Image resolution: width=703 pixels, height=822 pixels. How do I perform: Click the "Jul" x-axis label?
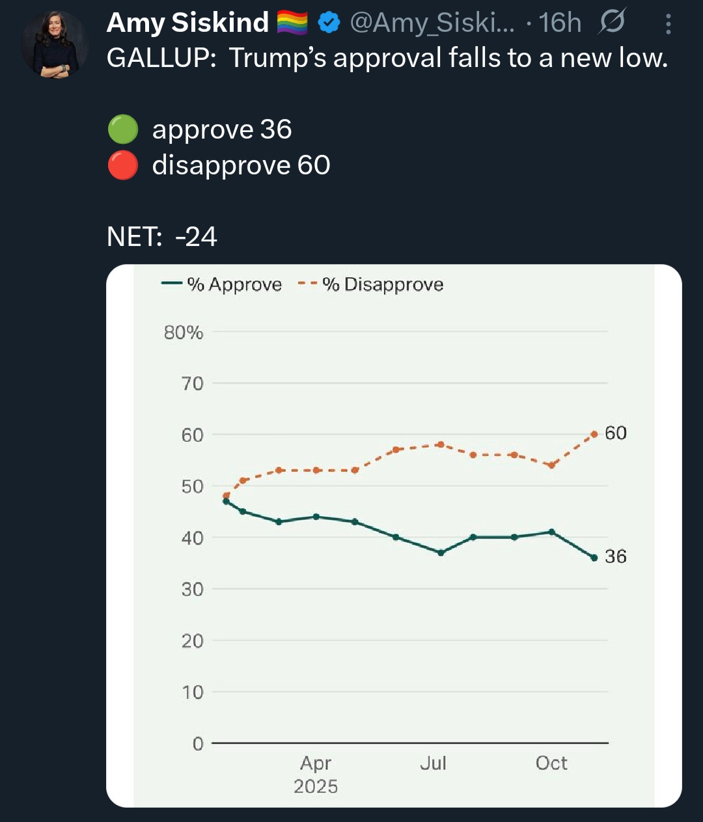[x=433, y=763]
